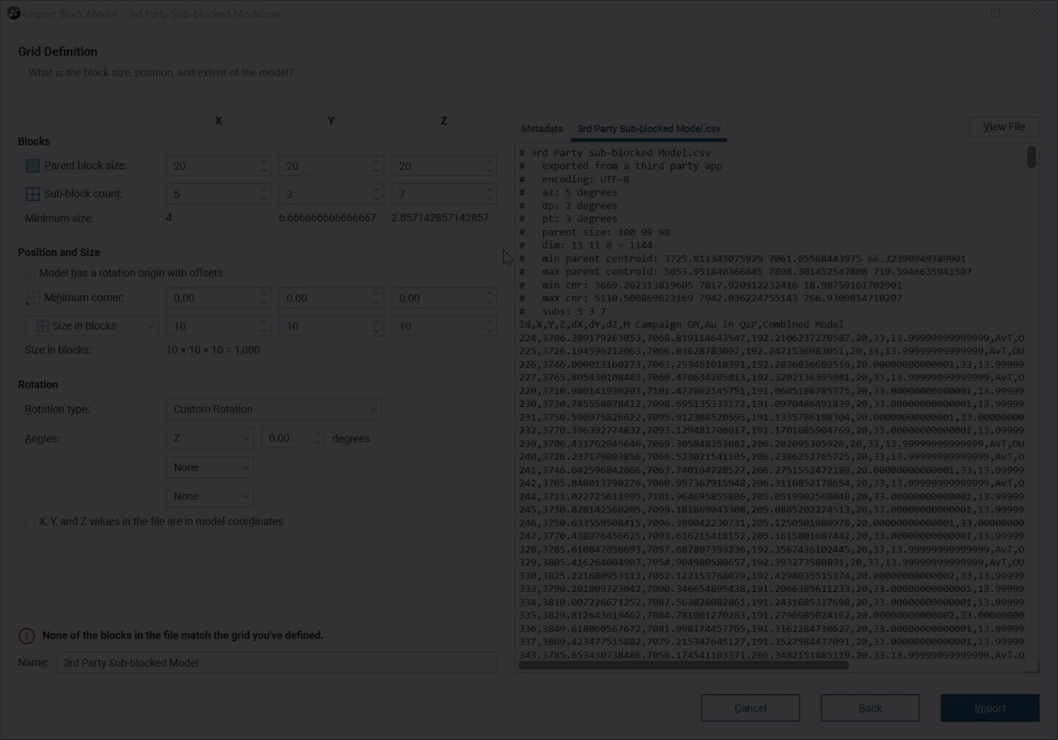
Task: Click the red warning icon near the grid mismatch message
Action: coord(27,636)
